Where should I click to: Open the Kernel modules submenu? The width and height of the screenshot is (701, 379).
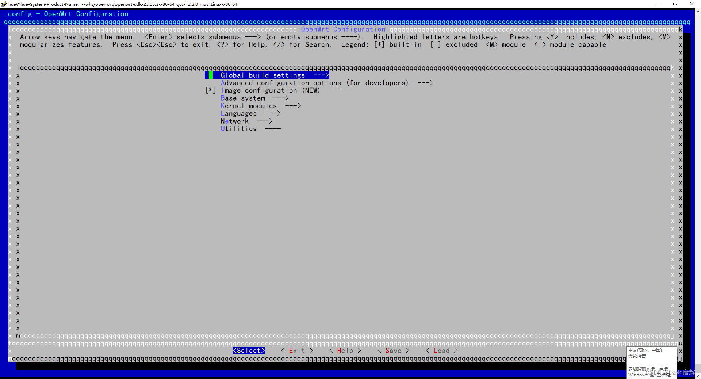[x=261, y=106]
